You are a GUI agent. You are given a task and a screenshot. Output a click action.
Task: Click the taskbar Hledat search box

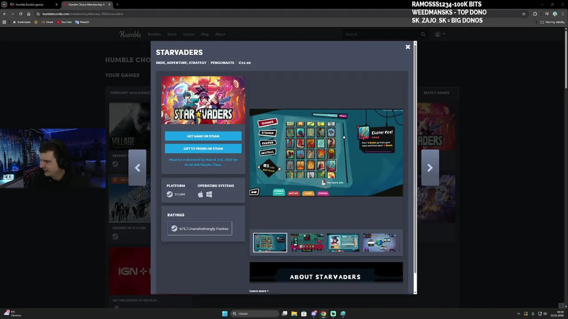(x=255, y=314)
